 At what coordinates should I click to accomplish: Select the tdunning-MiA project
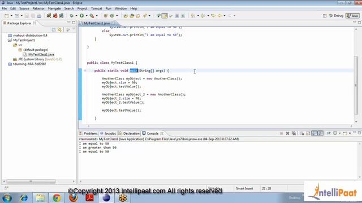[x=27, y=64]
